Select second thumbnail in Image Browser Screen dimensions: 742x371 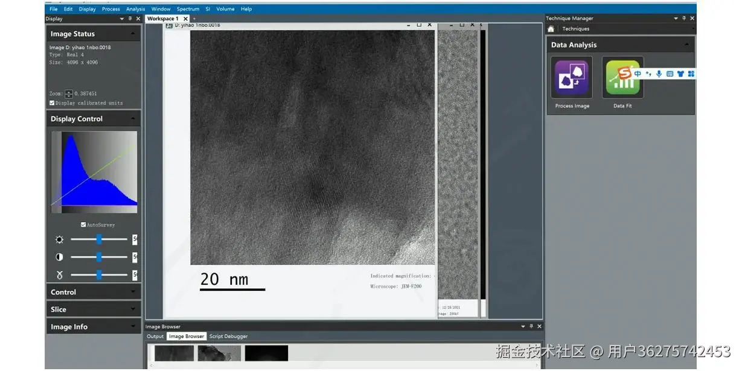(x=219, y=353)
